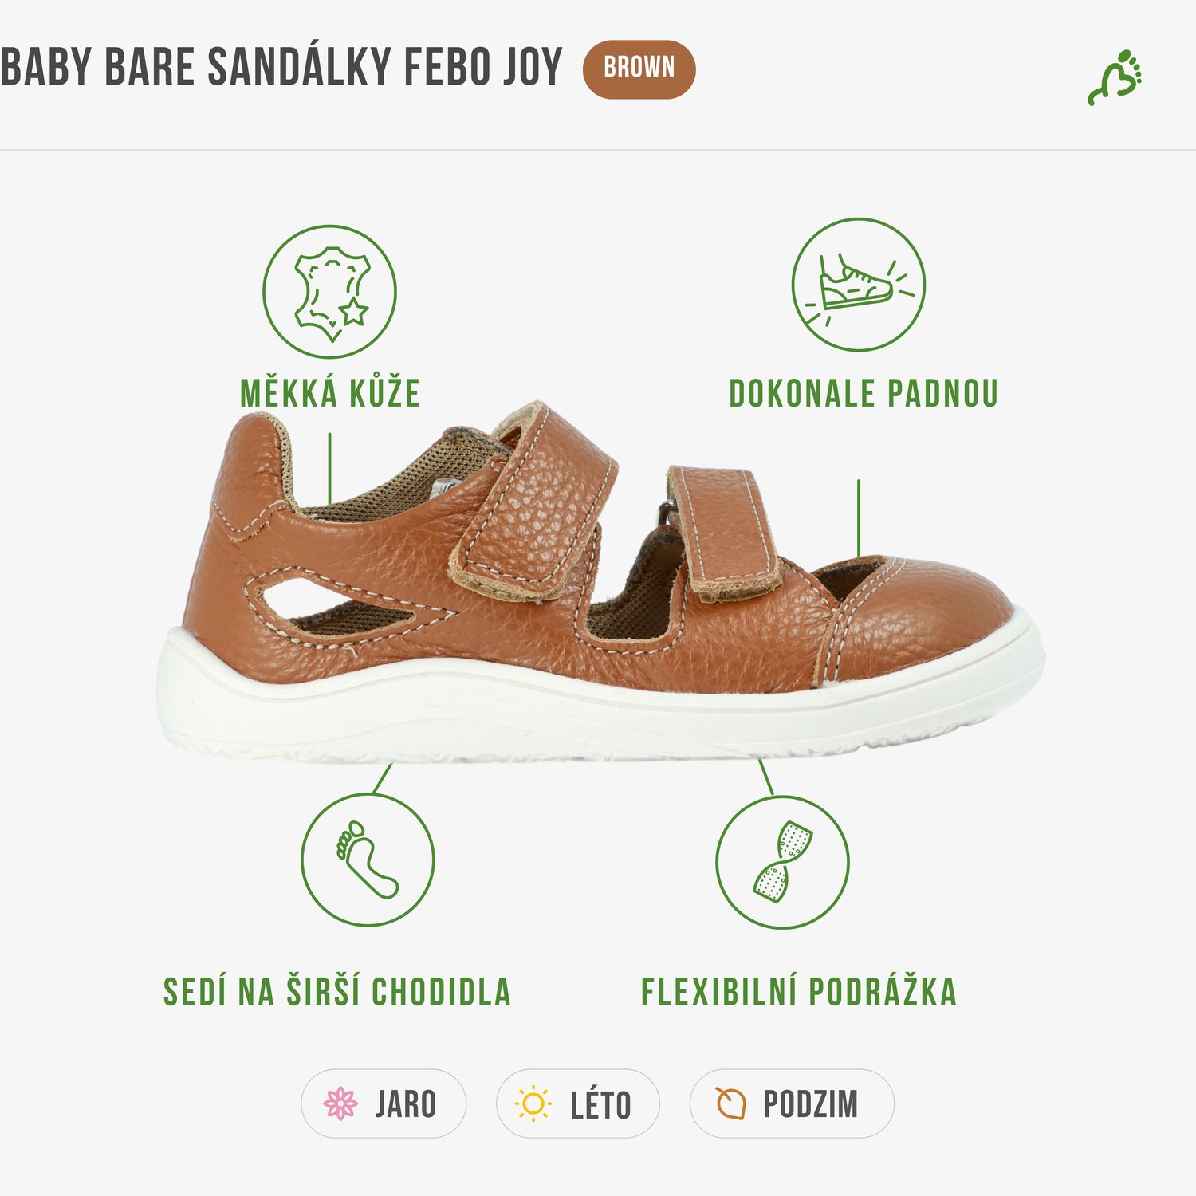Screen dimensions: 1196x1196
Task: Click the BROWN color badge
Action: tap(639, 69)
